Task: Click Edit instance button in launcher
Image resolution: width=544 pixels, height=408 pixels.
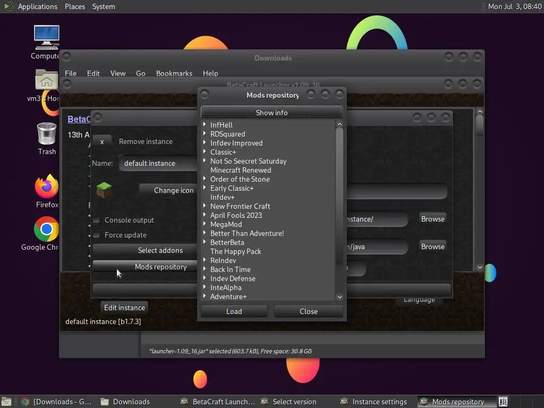Action: [124, 308]
